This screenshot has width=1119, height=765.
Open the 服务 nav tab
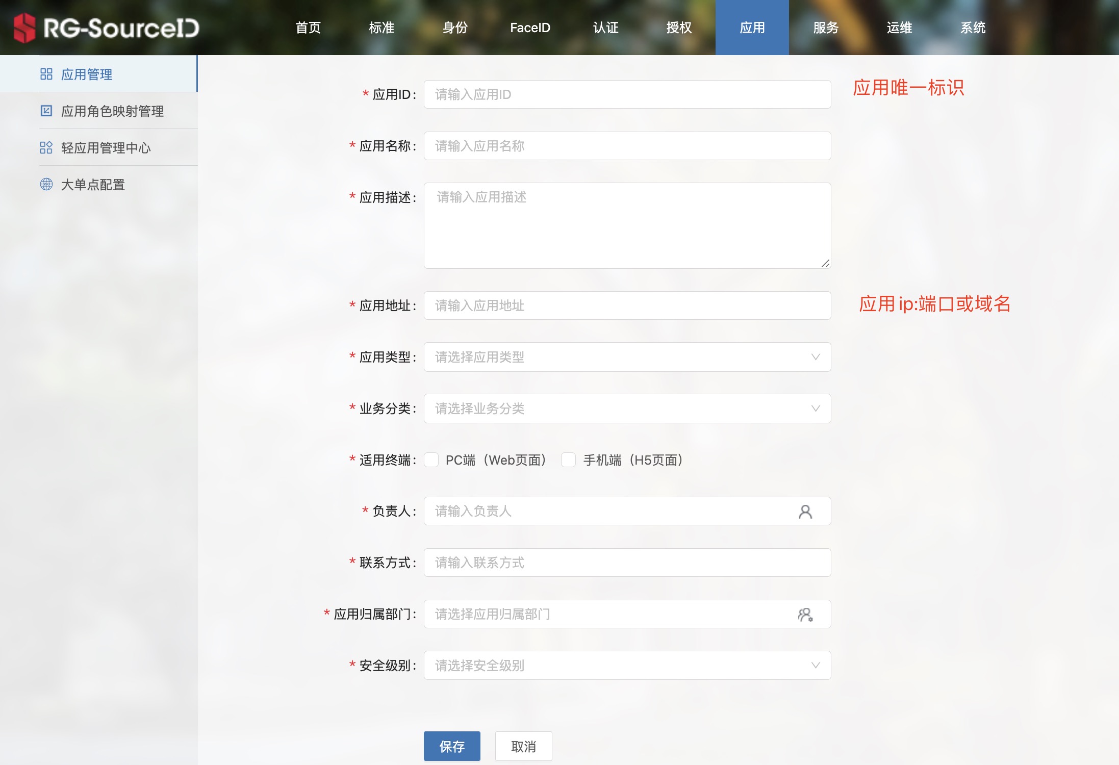tap(826, 28)
